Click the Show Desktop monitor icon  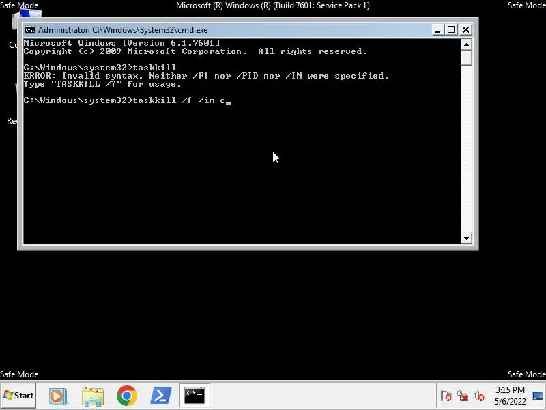click(538, 396)
